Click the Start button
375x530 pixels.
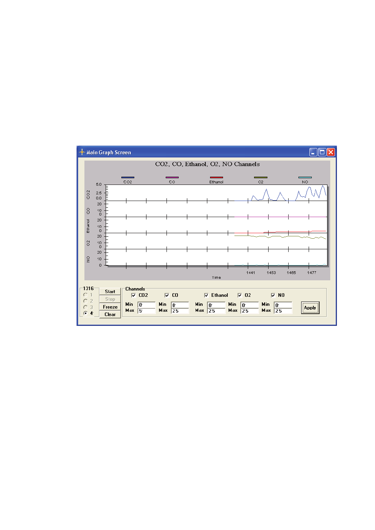(x=110, y=292)
